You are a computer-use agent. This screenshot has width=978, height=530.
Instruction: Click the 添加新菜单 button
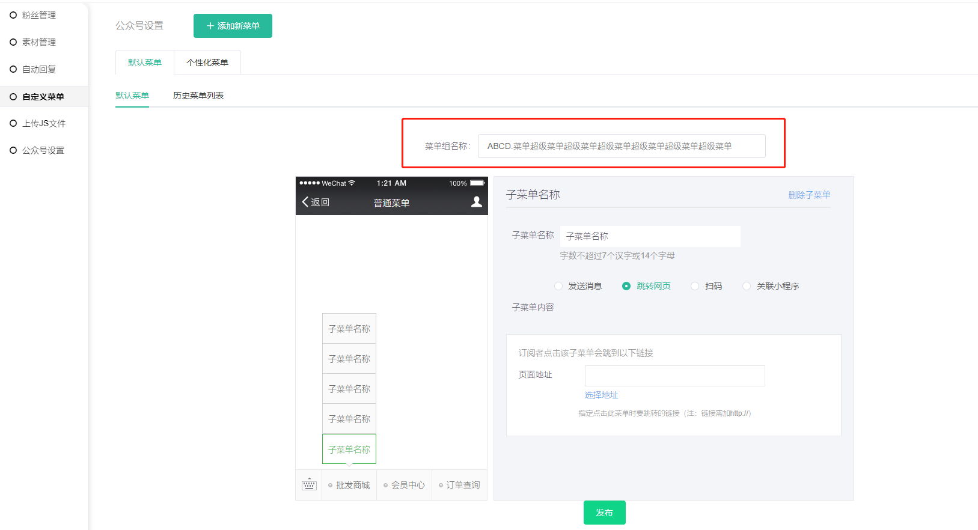[x=233, y=26]
